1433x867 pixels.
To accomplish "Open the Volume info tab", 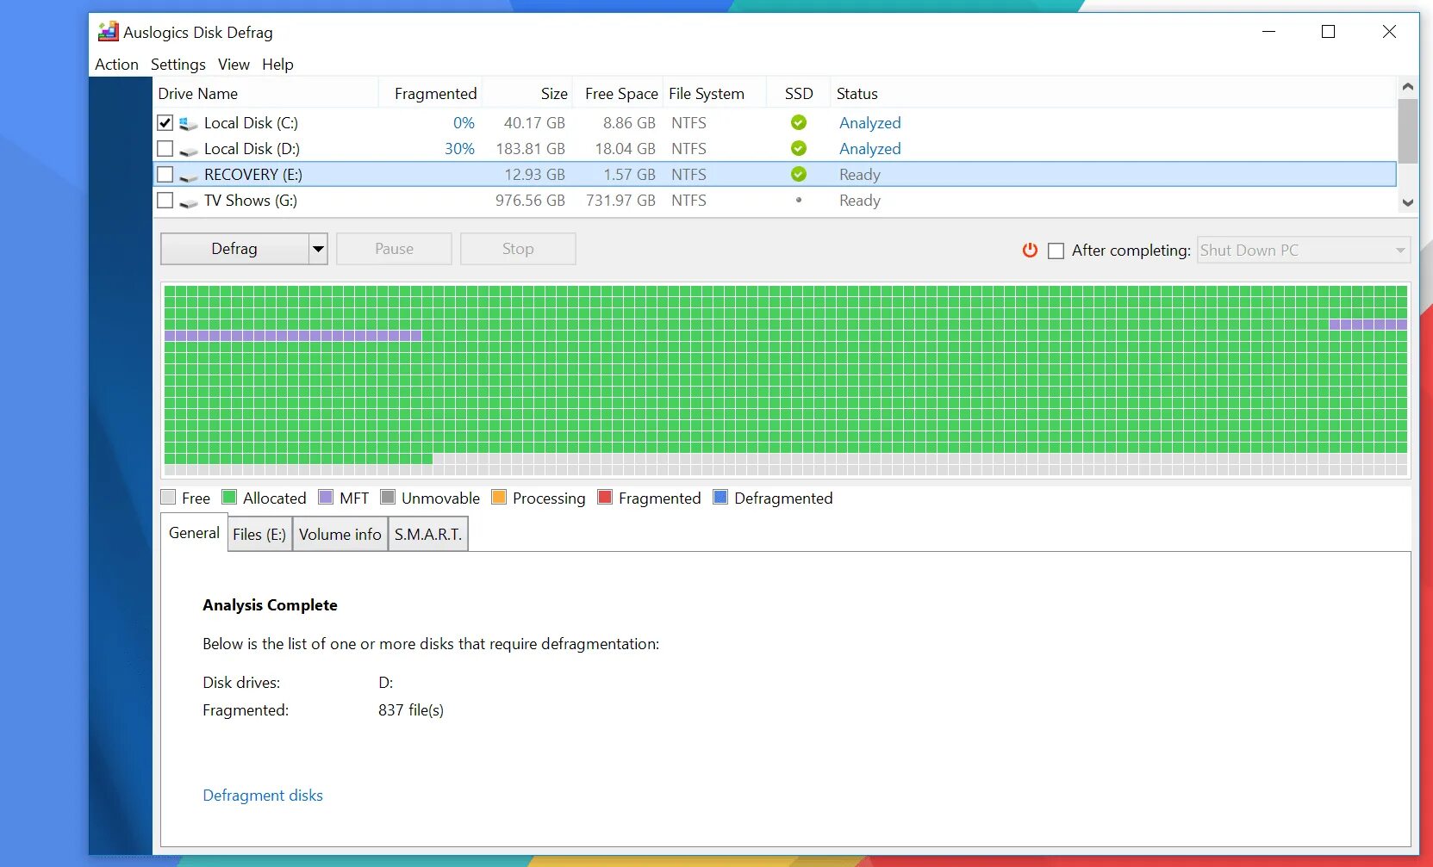I will [x=340, y=534].
